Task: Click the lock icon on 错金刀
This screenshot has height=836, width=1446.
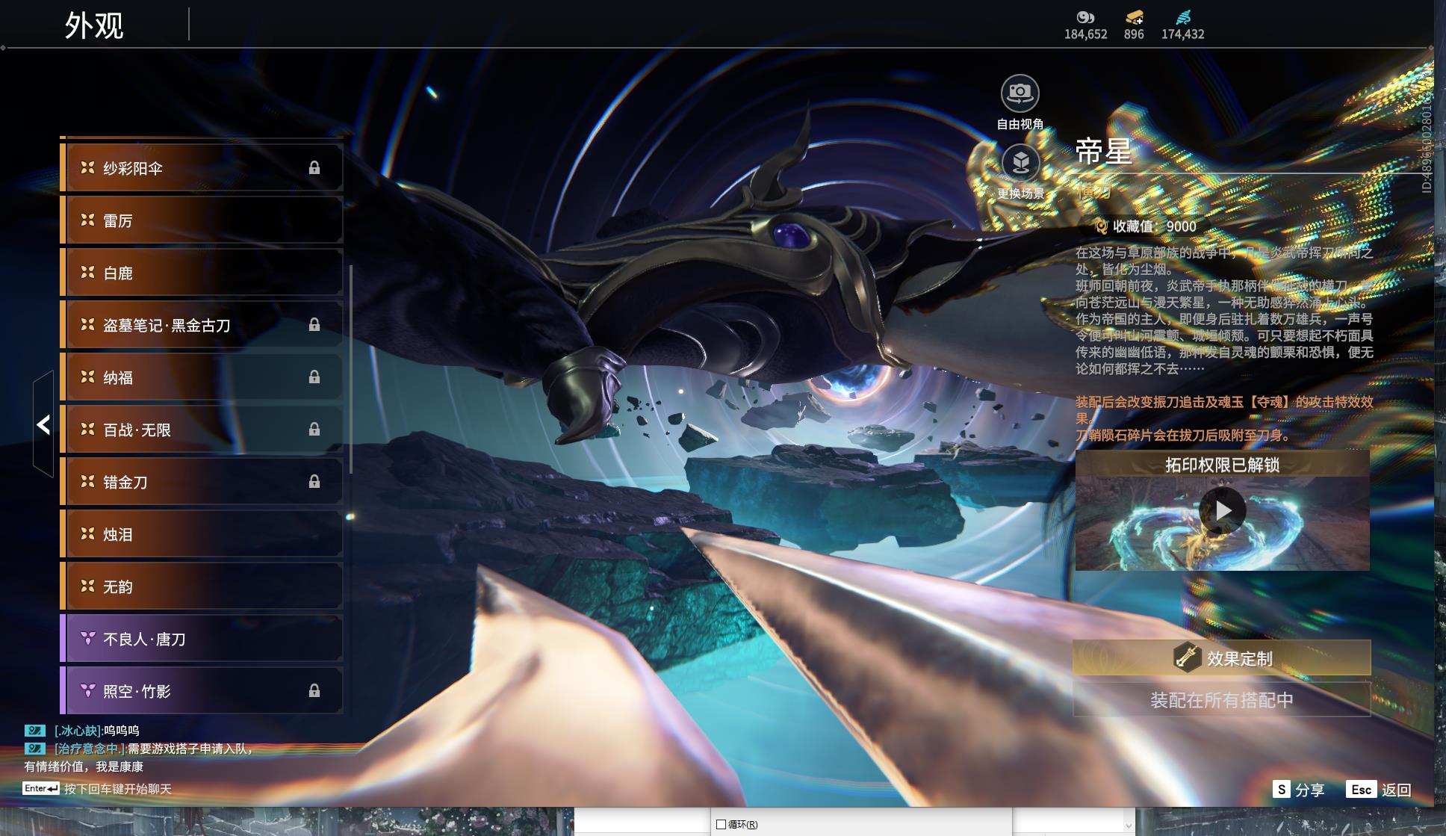Action: pos(314,481)
